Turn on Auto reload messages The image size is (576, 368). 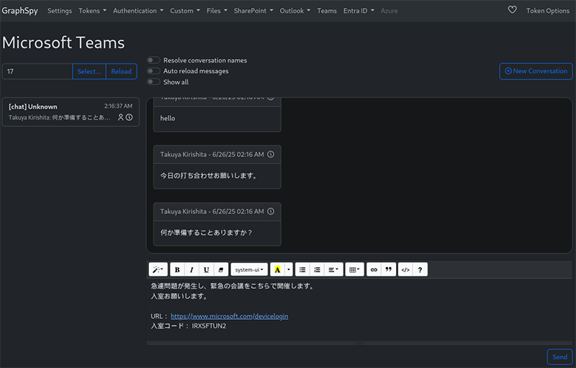(153, 71)
